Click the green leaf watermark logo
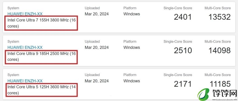The width and height of the screenshot is (238, 101). (x=203, y=95)
